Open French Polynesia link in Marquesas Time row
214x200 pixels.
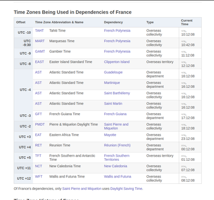117,41
